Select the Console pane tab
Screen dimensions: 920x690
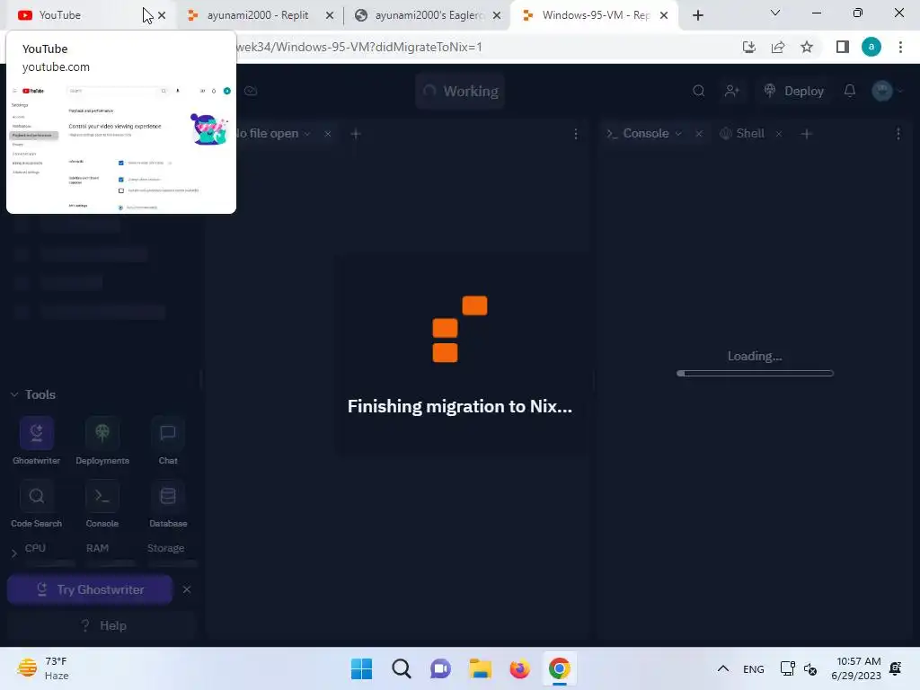tap(645, 133)
